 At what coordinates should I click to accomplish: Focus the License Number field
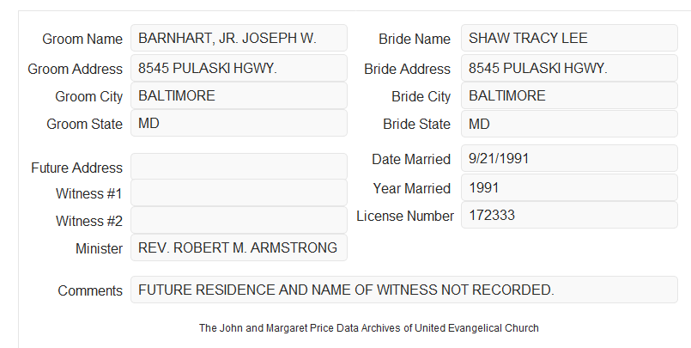click(569, 215)
